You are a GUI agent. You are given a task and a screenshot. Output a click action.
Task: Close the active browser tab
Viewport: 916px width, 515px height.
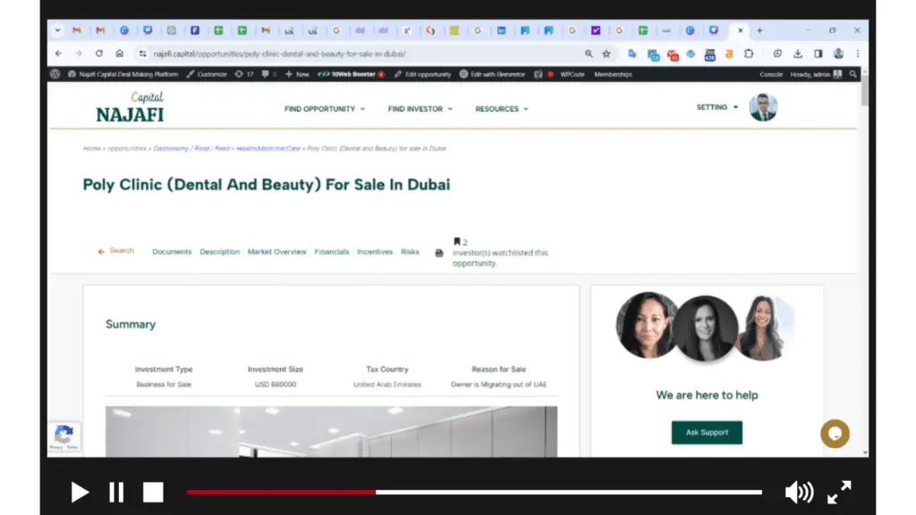(x=740, y=30)
